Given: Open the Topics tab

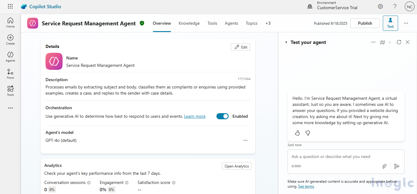Looking at the screenshot, I should click(x=251, y=23).
